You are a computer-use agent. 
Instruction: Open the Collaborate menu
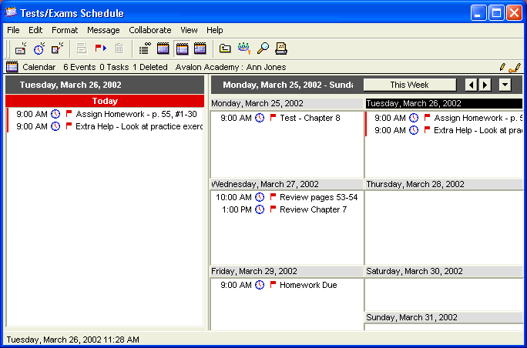(x=149, y=30)
